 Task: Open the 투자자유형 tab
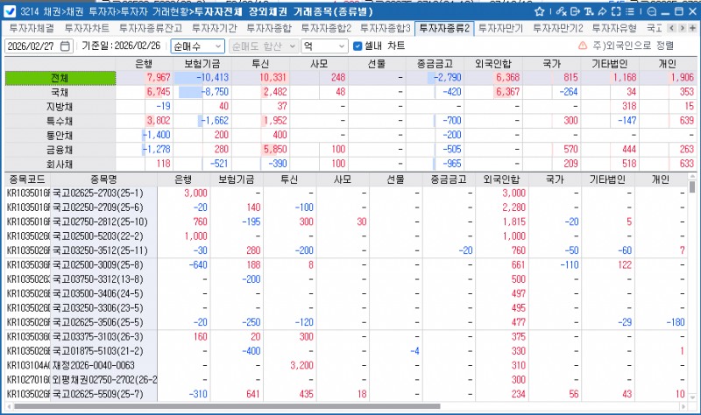tap(614, 28)
